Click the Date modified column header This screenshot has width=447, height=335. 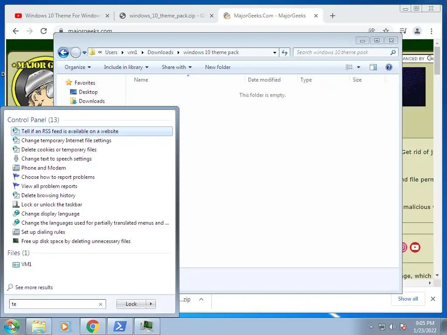coord(271,80)
